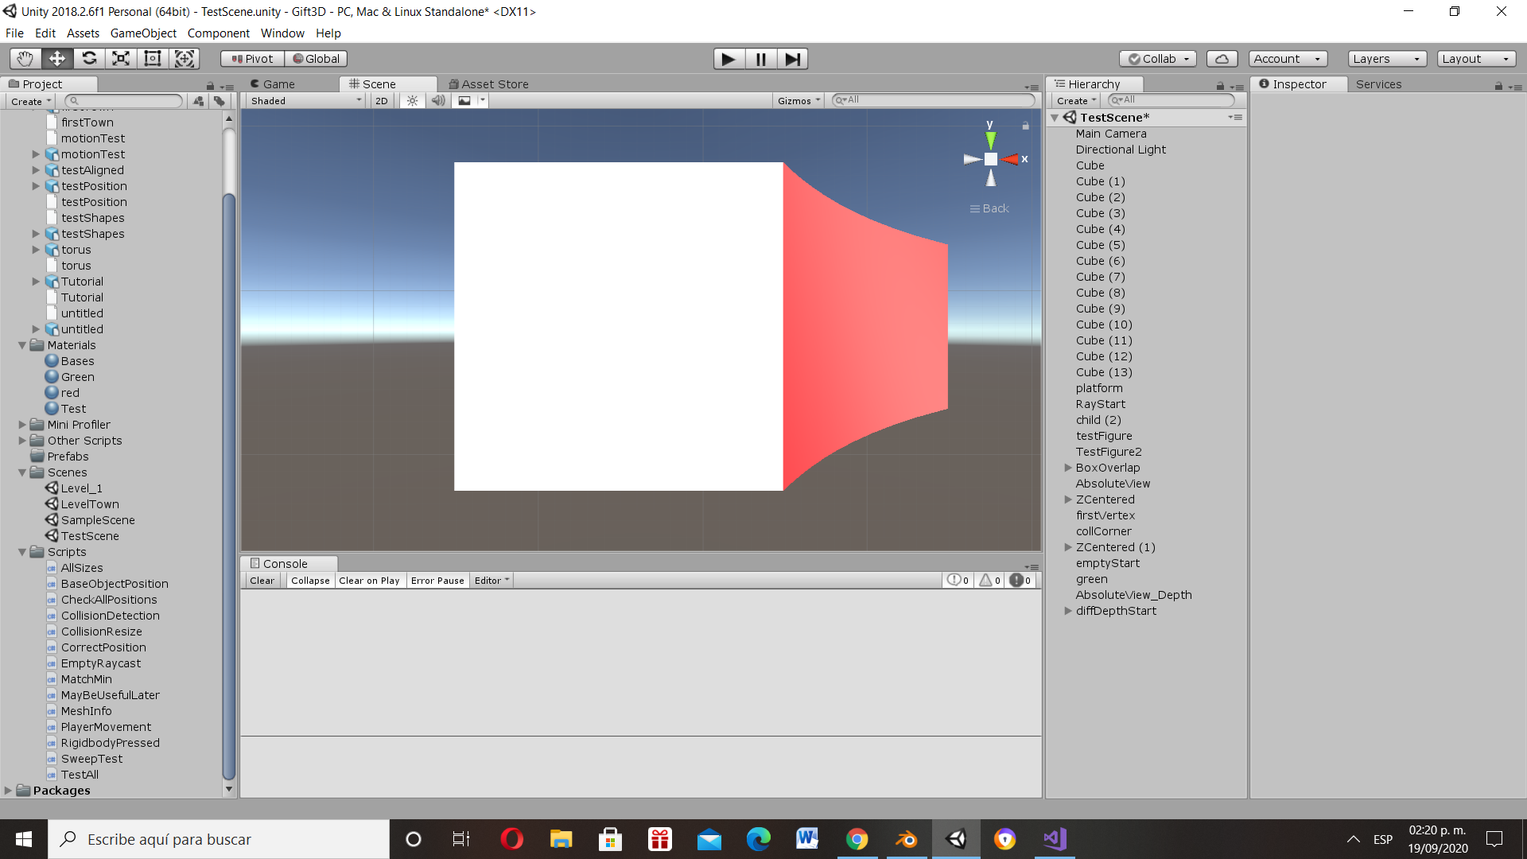Select the Bases material

pos(77,361)
